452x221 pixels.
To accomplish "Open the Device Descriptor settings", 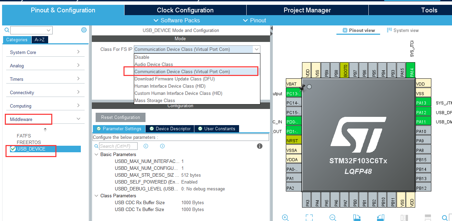I will click(170, 129).
